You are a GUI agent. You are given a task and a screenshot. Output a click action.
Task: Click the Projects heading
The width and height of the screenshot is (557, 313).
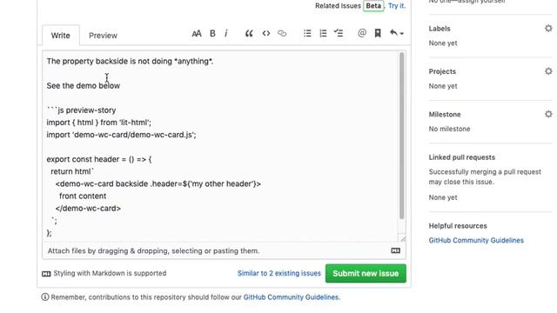pyautogui.click(x=442, y=71)
